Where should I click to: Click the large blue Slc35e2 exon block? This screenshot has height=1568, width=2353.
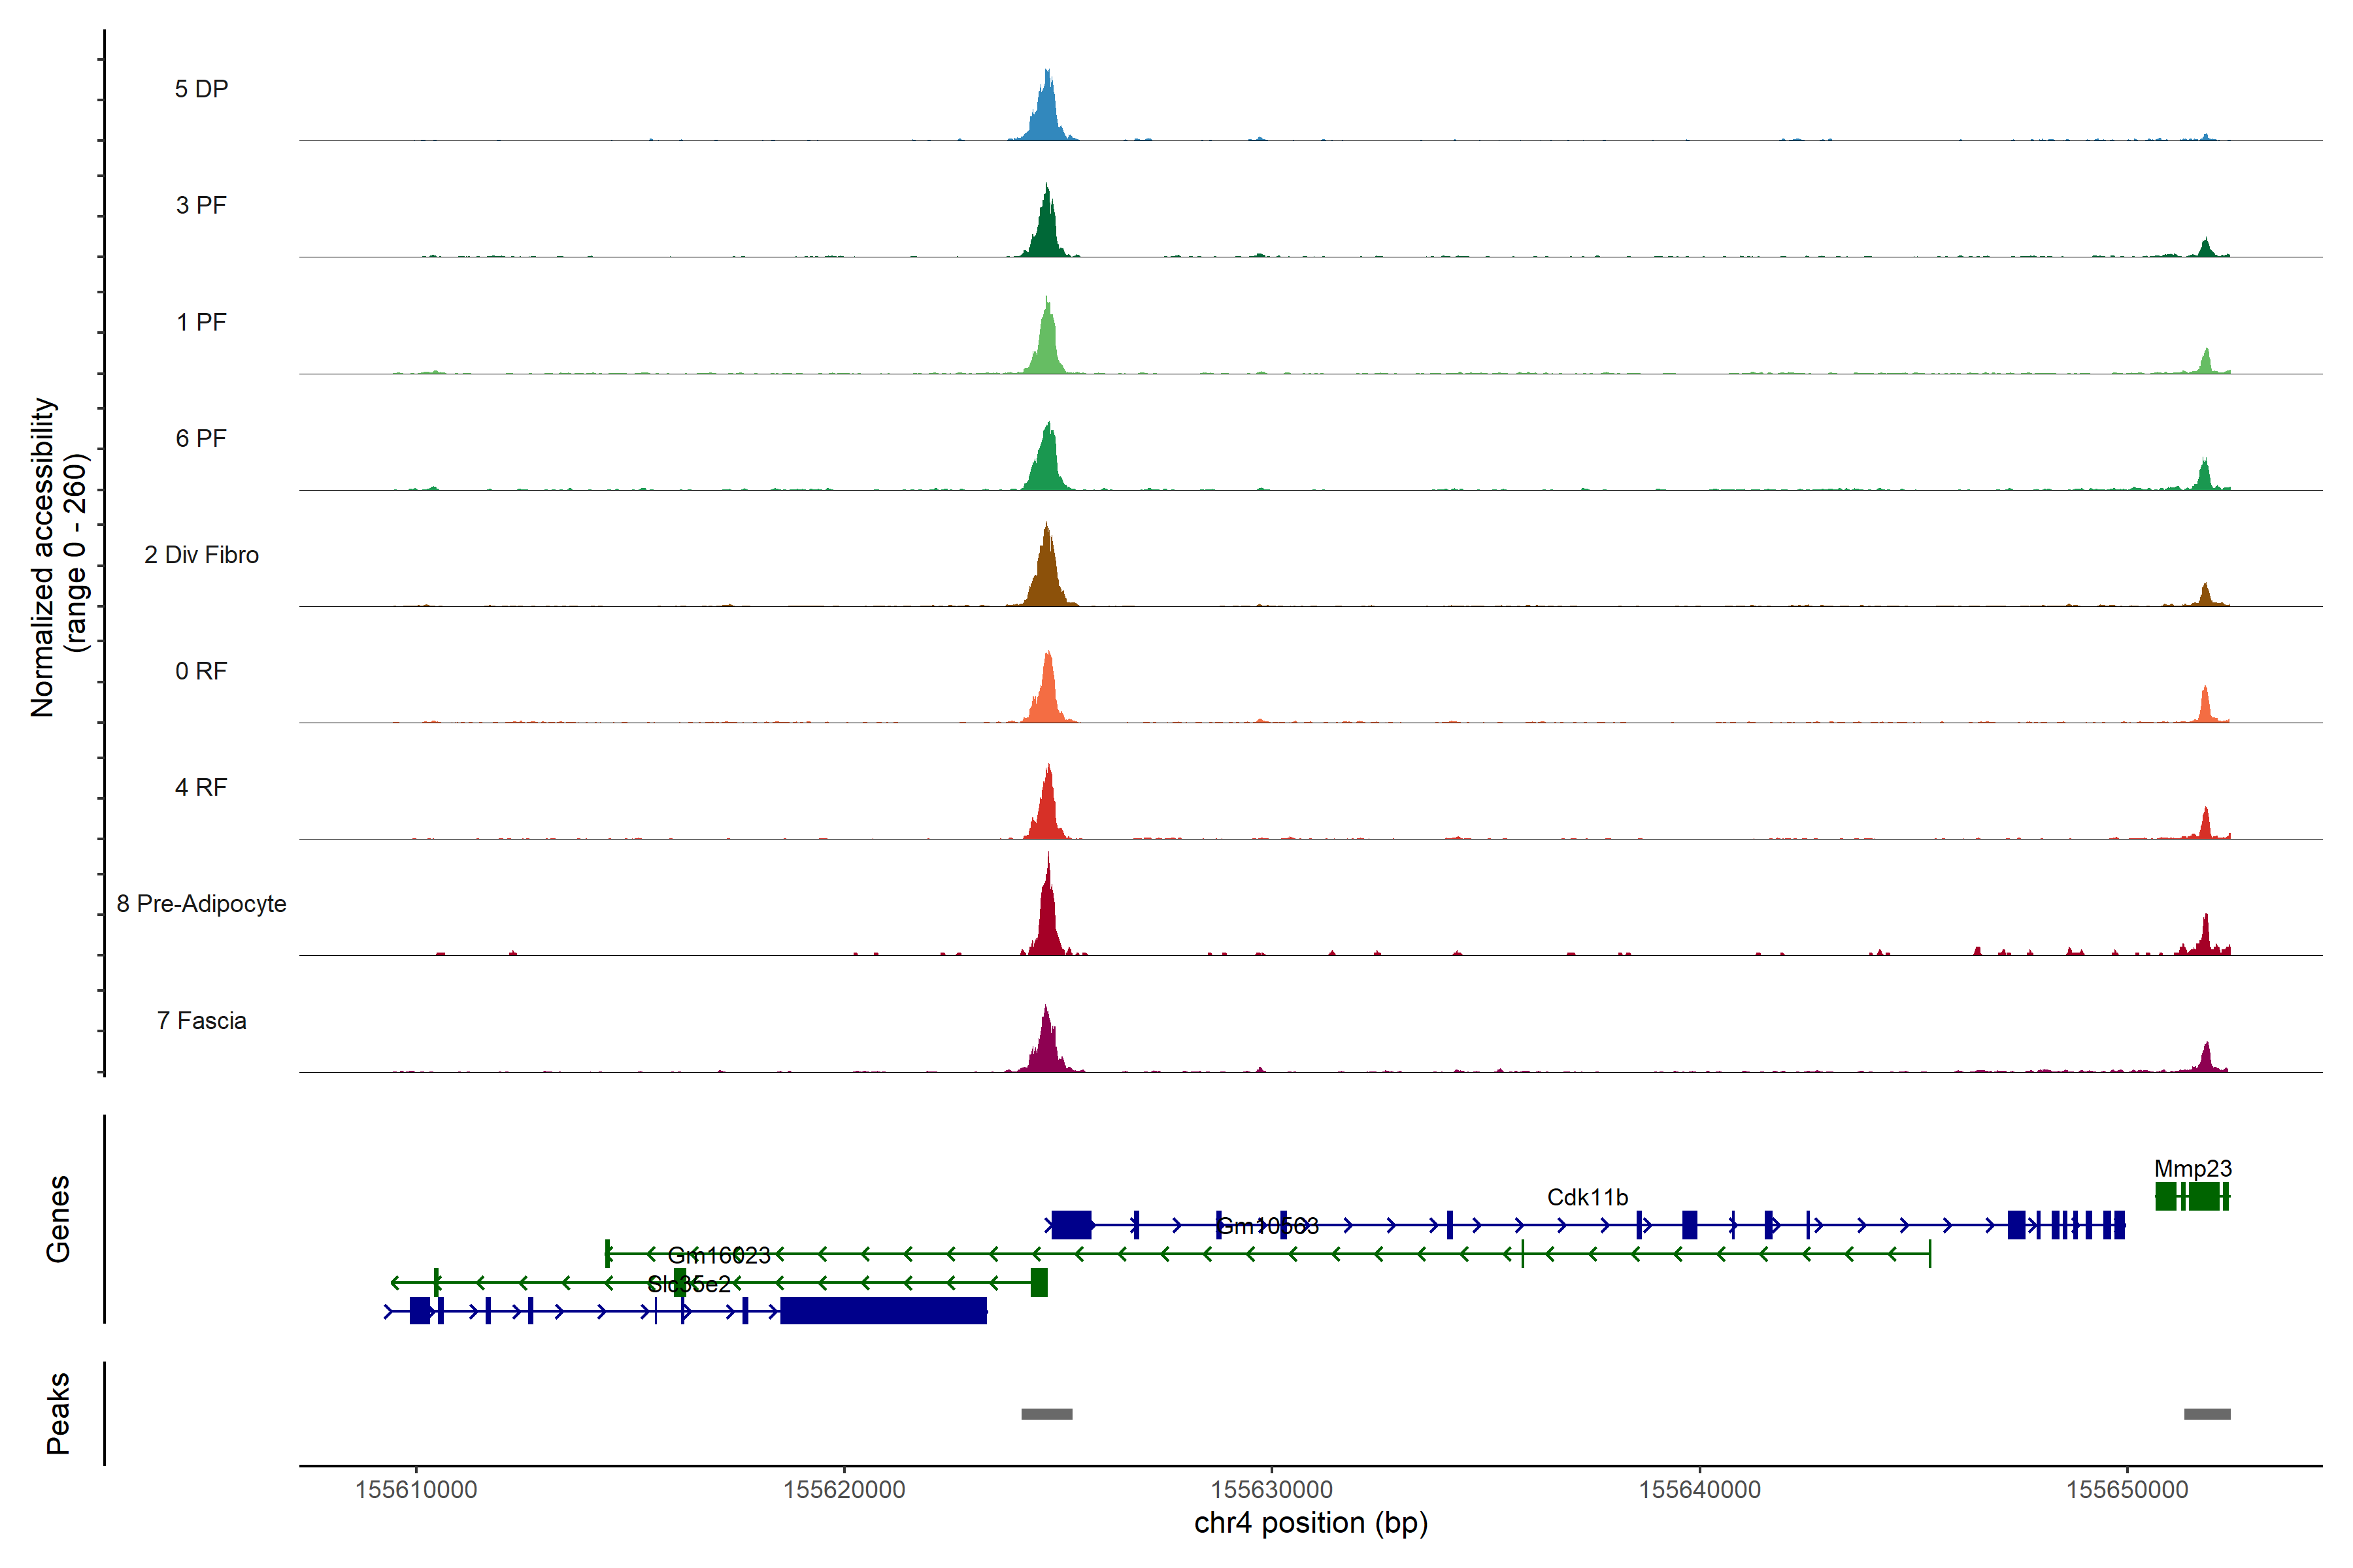click(882, 1310)
